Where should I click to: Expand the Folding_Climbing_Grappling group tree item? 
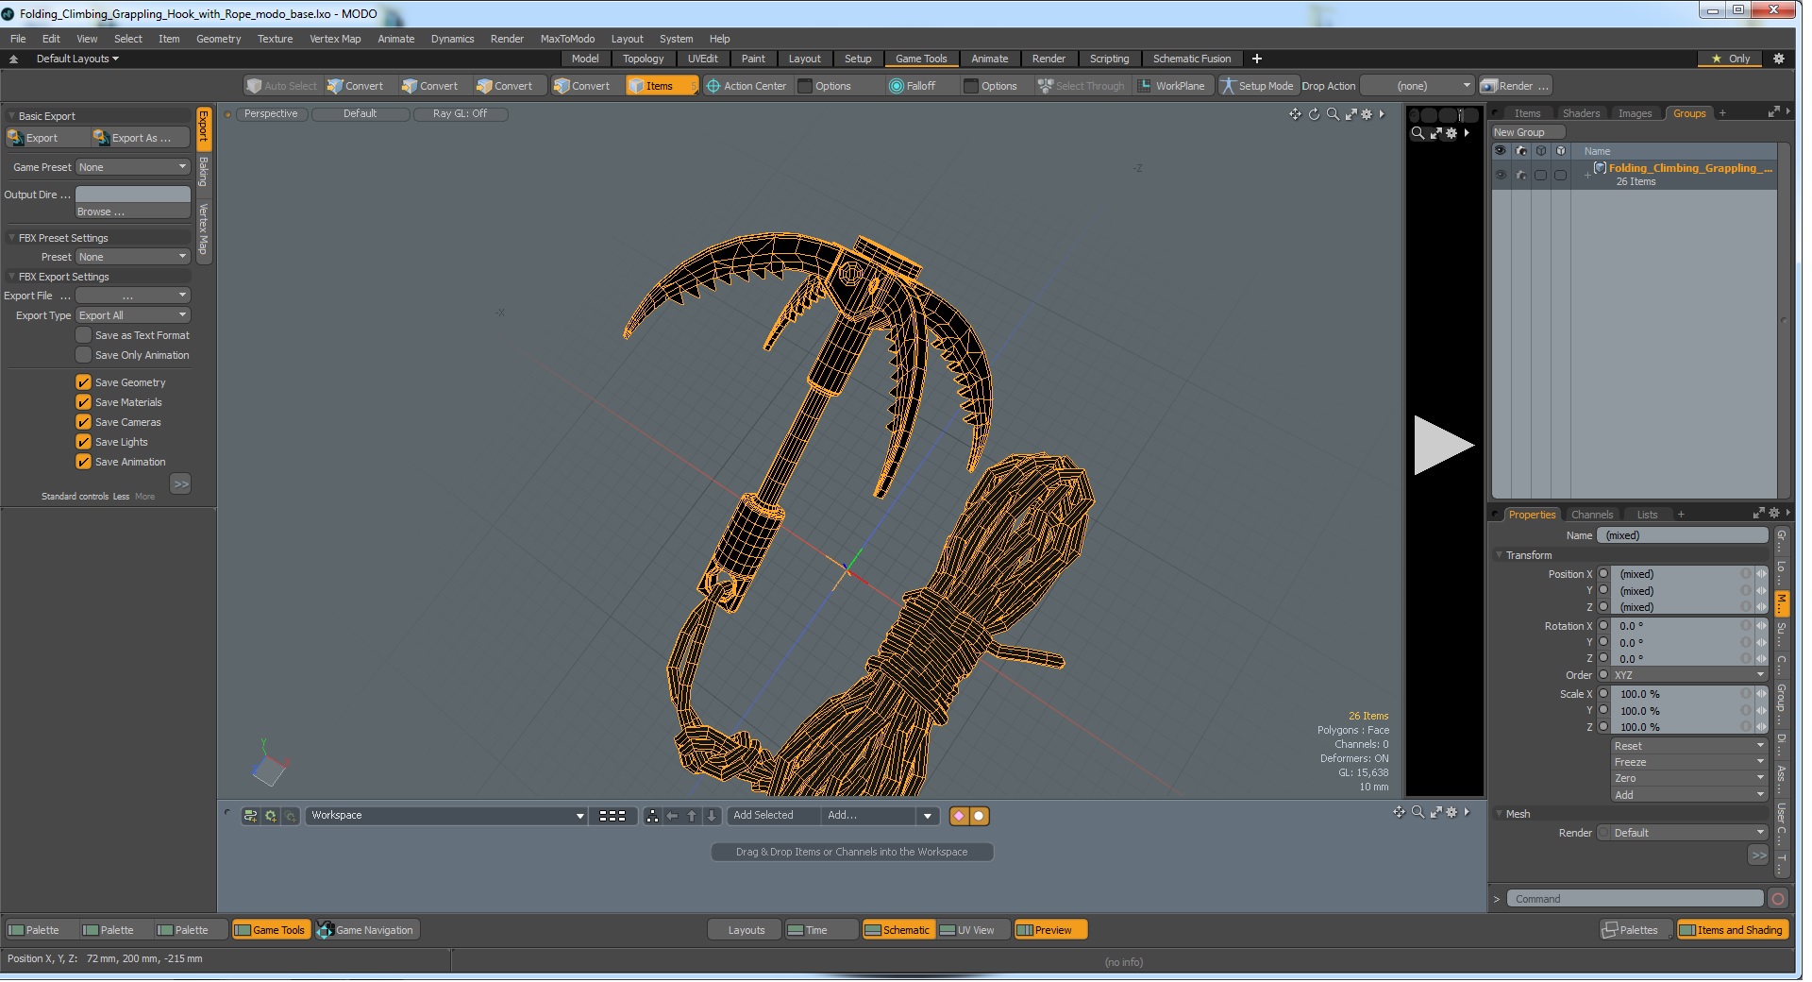pyautogui.click(x=1587, y=175)
